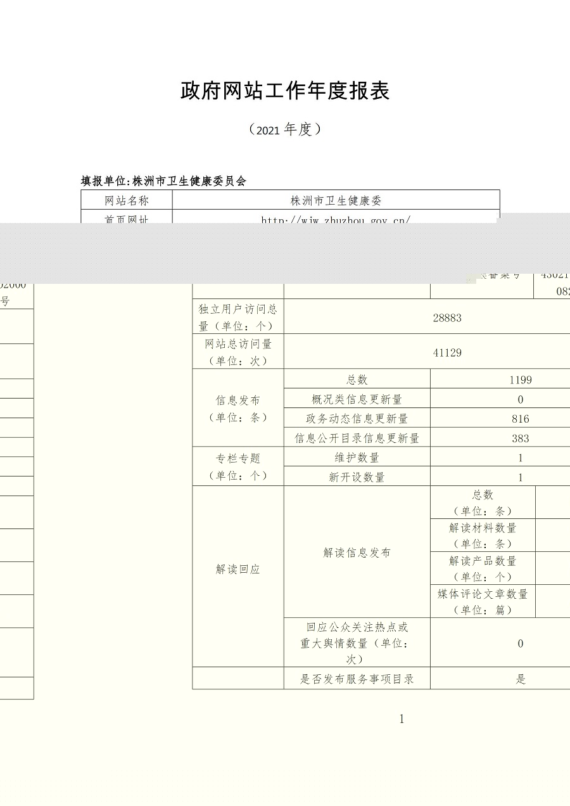Click the 1199 total value
The width and height of the screenshot is (570, 806).
point(520,380)
